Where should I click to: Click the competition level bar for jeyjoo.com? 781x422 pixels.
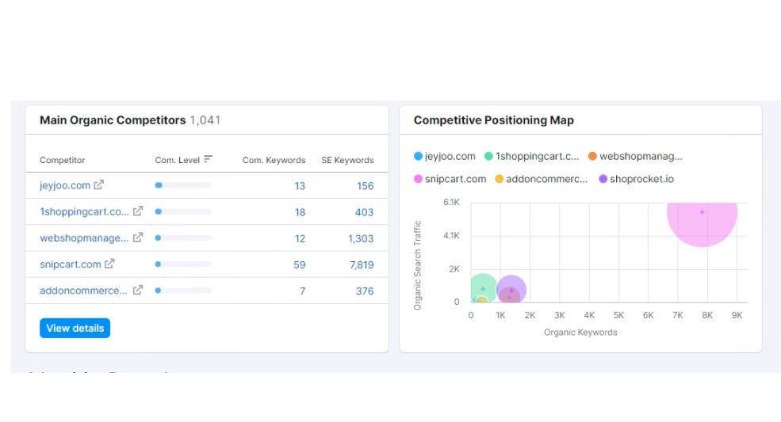(x=183, y=185)
